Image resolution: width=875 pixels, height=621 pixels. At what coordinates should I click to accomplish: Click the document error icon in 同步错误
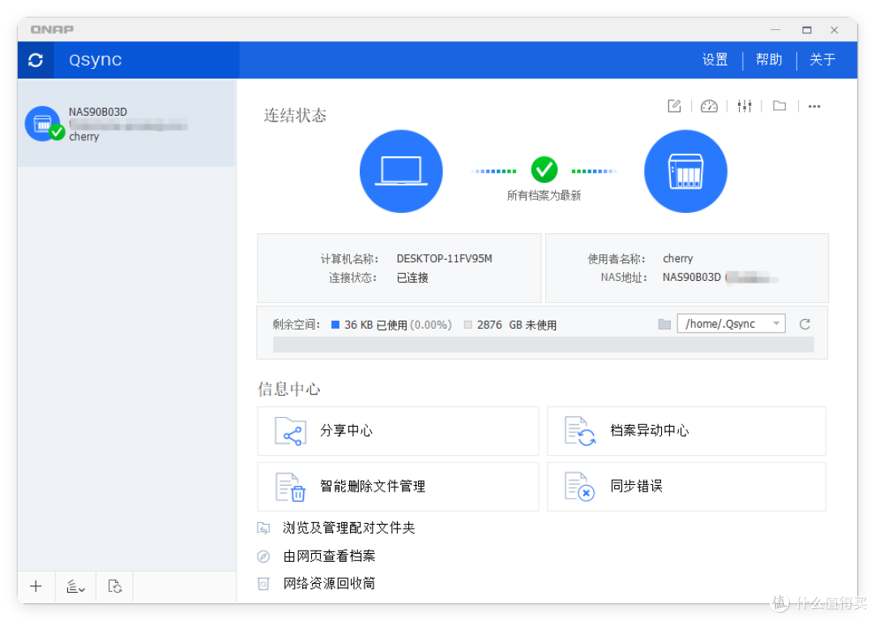click(580, 487)
